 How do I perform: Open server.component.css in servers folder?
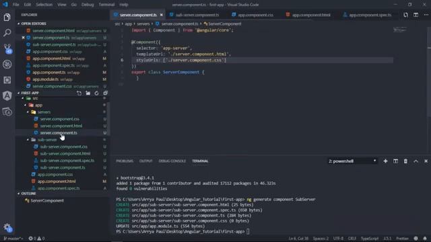tap(60, 119)
